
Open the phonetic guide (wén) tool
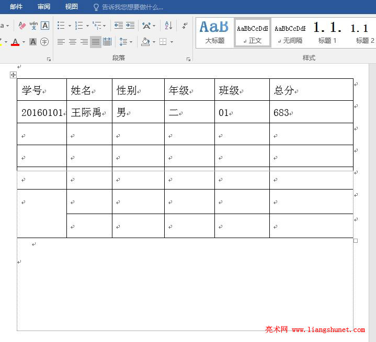click(33, 26)
